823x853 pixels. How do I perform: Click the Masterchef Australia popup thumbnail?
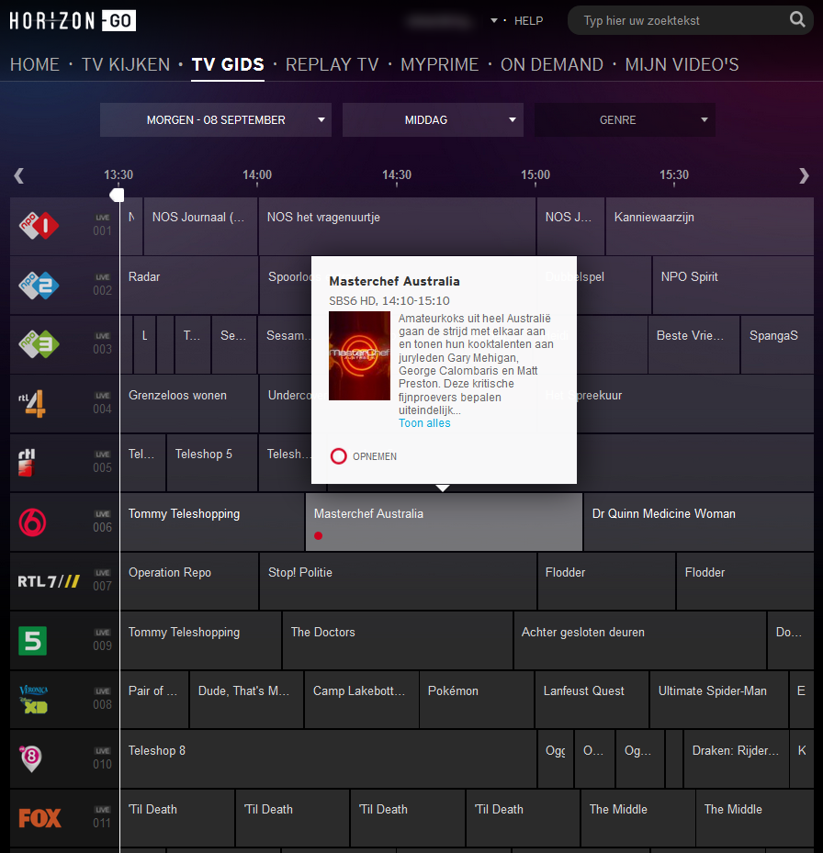click(359, 355)
